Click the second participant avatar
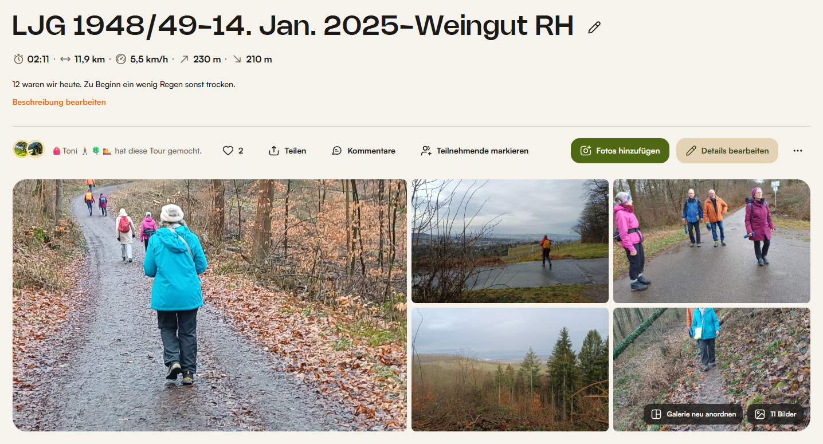823x444 pixels. tap(36, 150)
